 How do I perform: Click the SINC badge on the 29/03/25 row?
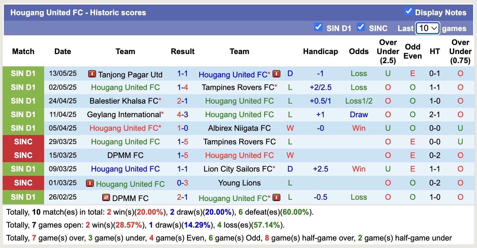(23, 142)
